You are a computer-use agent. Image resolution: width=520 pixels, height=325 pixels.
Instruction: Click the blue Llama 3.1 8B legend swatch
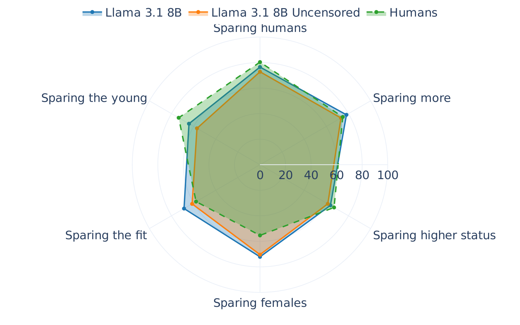point(92,13)
